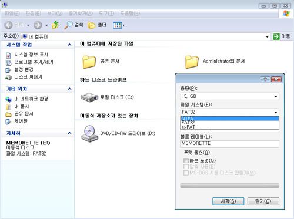This screenshot has height=219, width=294.
Task: Click the format dialog help button
Action: [x=265, y=79]
